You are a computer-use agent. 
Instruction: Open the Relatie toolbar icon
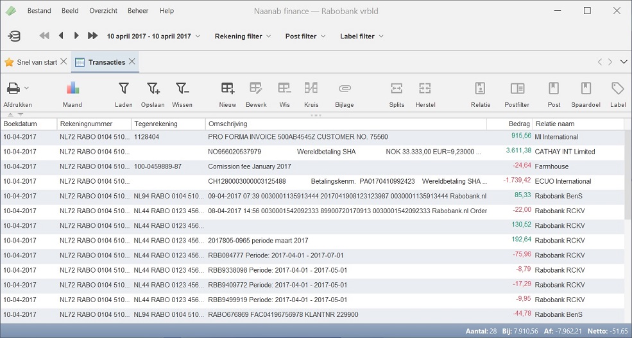480,88
